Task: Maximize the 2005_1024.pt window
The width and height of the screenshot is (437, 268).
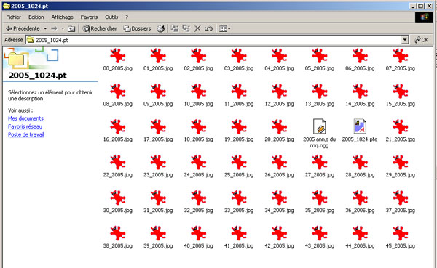Action: (421, 6)
